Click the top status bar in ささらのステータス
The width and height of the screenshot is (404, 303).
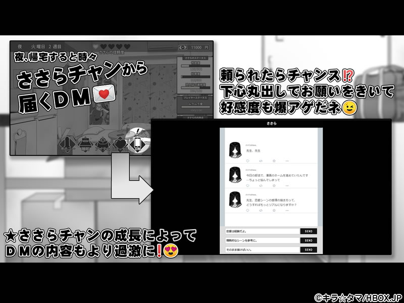tap(196, 66)
